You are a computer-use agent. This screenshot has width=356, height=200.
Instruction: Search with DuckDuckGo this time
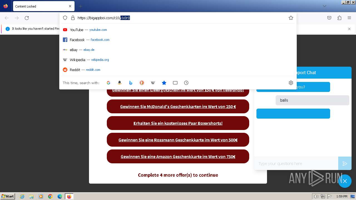[x=142, y=83]
